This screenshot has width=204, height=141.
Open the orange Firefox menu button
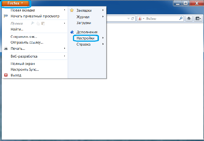tap(15, 3)
